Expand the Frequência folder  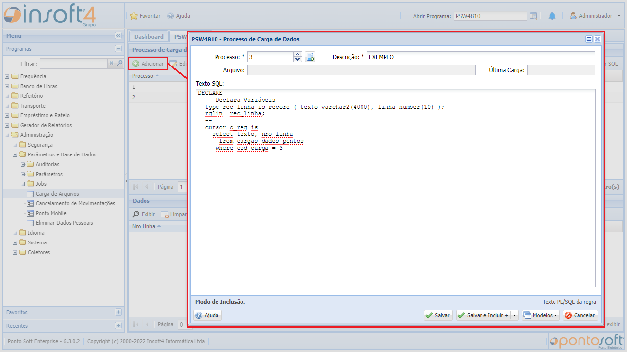(x=7, y=76)
